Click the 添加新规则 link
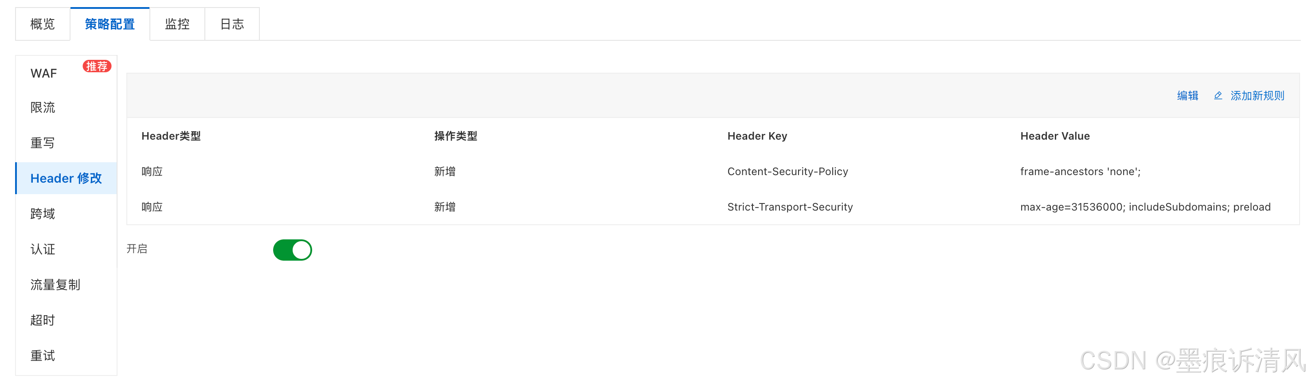The width and height of the screenshot is (1308, 383). pos(1257,95)
